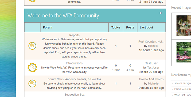View the 1 new topics in Introductions
The image size is (191, 97).
click(116, 70)
